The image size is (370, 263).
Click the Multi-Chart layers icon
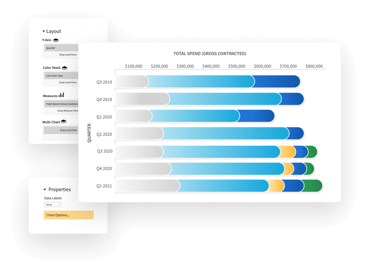(x=64, y=122)
